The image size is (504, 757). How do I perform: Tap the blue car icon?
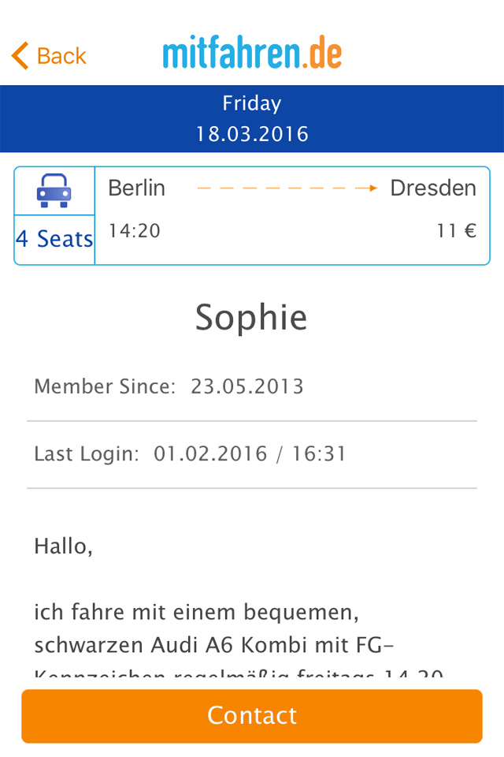pos(54,191)
